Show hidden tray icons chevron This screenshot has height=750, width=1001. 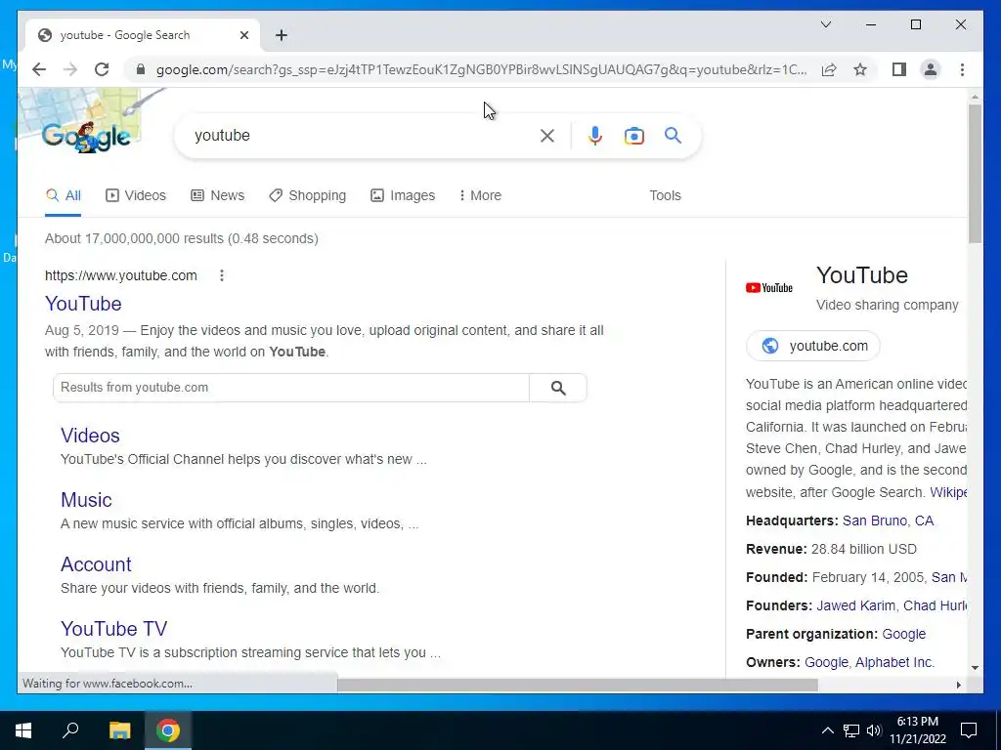tap(827, 730)
